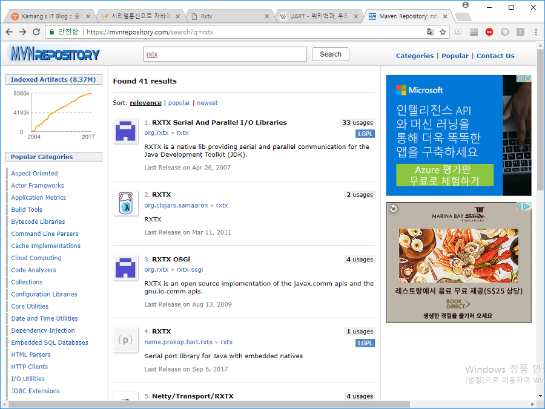Viewport: 545px width, 409px height.
Task: Open RXTX Serial And Parallel I/O Libraries
Action: click(x=219, y=123)
